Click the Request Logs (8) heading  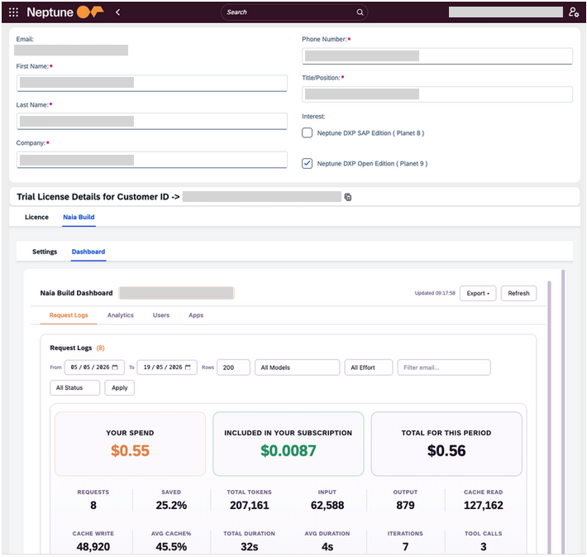[x=77, y=348]
